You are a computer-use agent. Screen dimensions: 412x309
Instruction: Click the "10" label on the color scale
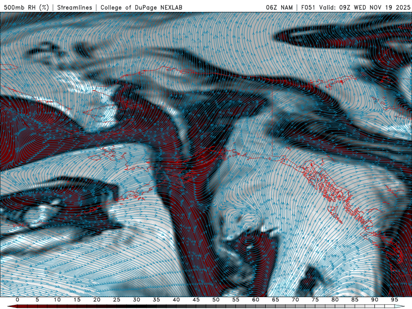(57, 300)
